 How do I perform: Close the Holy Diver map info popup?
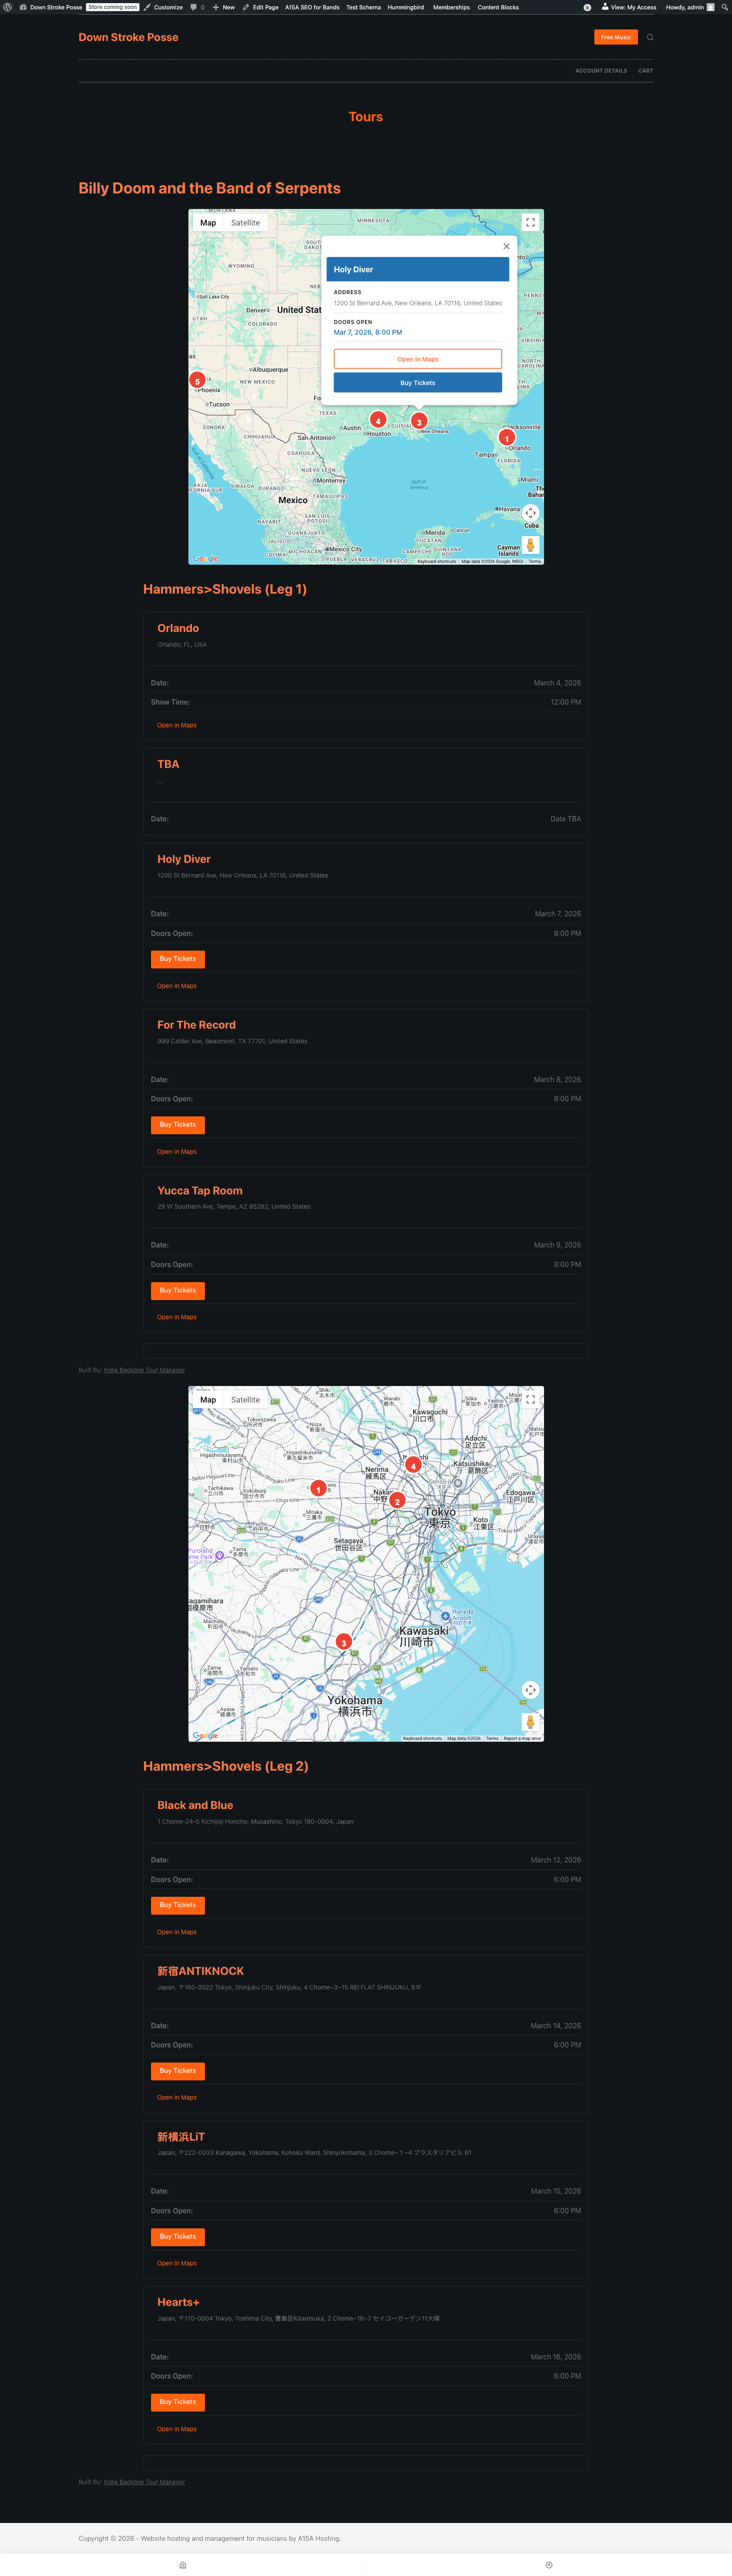click(506, 246)
